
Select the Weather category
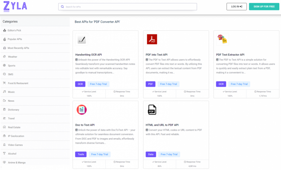pyautogui.click(x=35, y=57)
